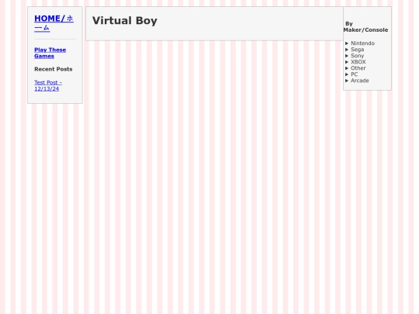Expand the Sony disclosure triangle
419x314 pixels.
tap(347, 56)
